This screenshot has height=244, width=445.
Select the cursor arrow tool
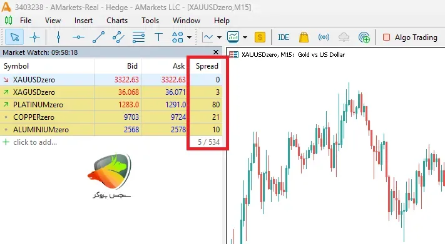(14, 37)
